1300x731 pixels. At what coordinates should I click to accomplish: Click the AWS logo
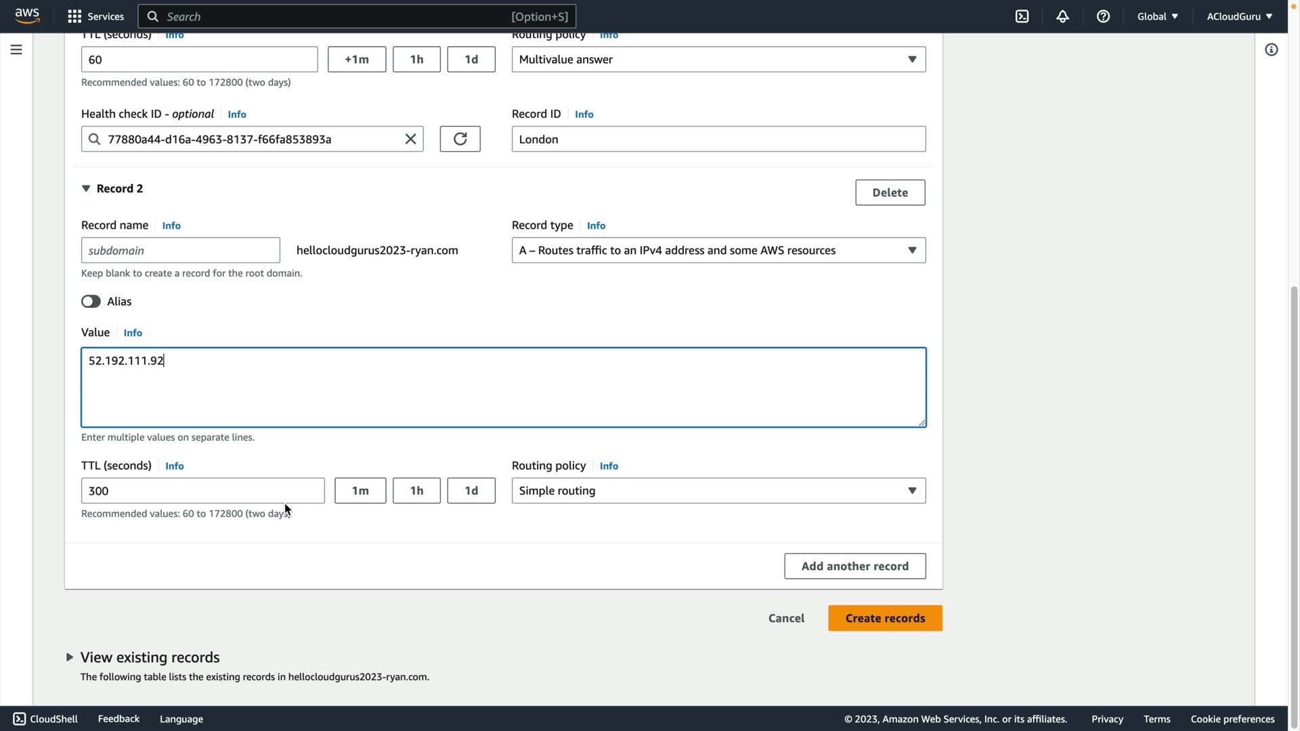coord(27,16)
